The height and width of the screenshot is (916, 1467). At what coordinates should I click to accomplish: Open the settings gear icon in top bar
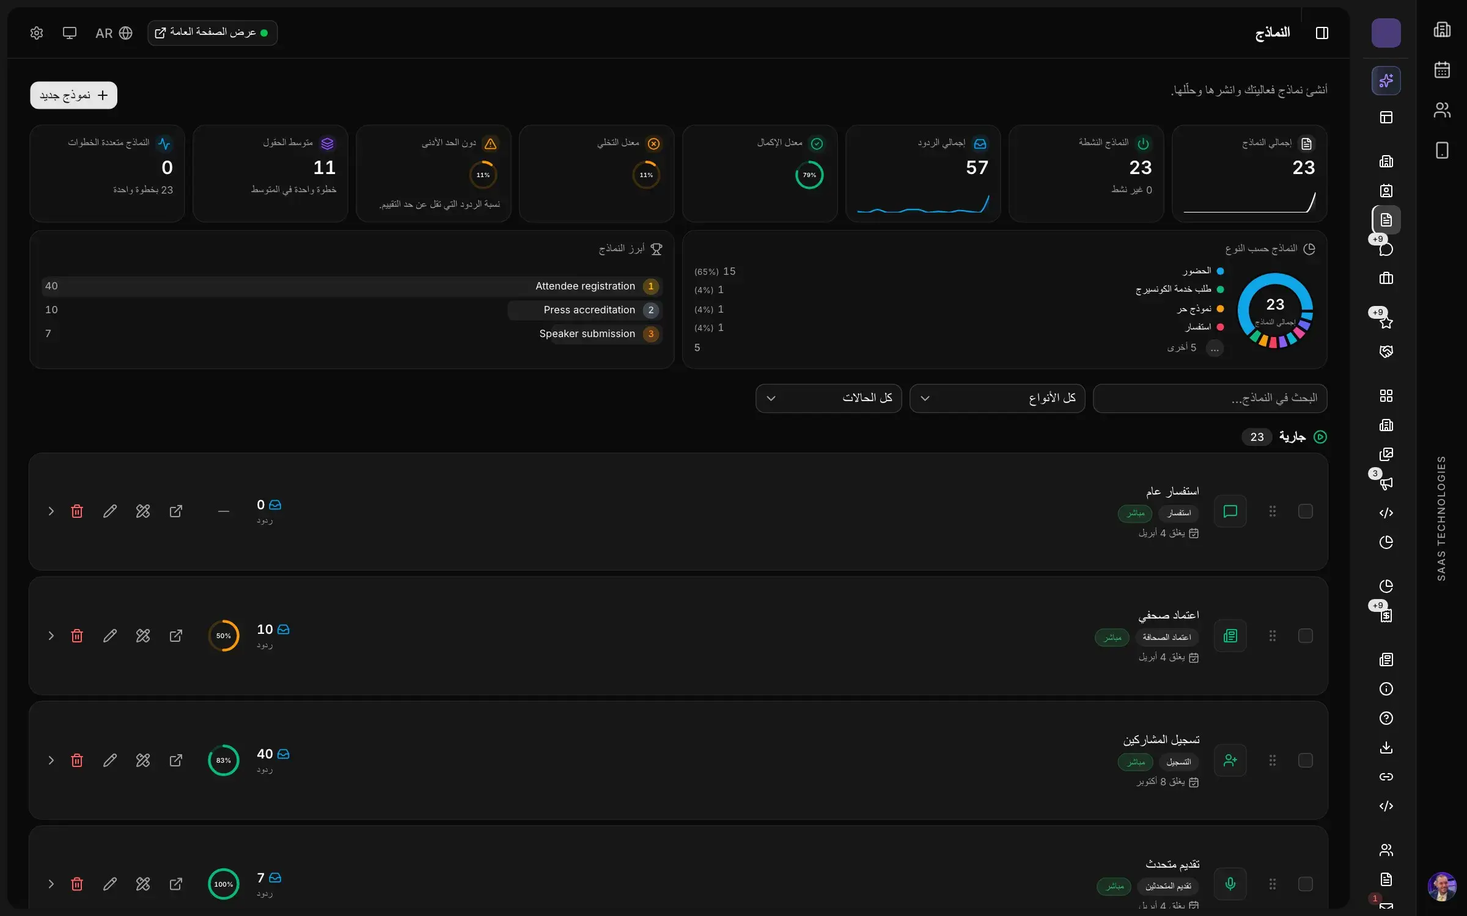[37, 33]
